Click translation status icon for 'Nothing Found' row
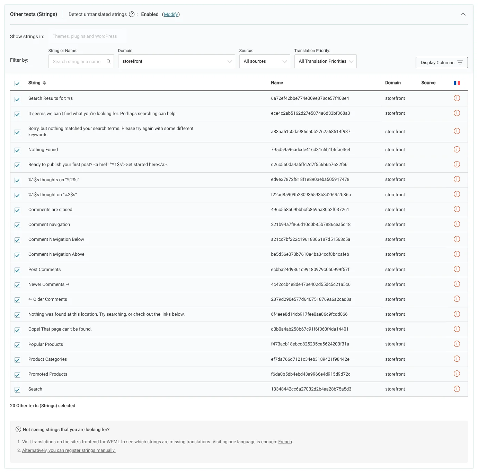Viewport: 478px width, 473px height. [x=457, y=149]
